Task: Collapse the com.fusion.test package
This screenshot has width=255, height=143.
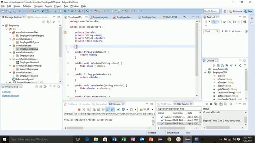Action: pos(10,72)
